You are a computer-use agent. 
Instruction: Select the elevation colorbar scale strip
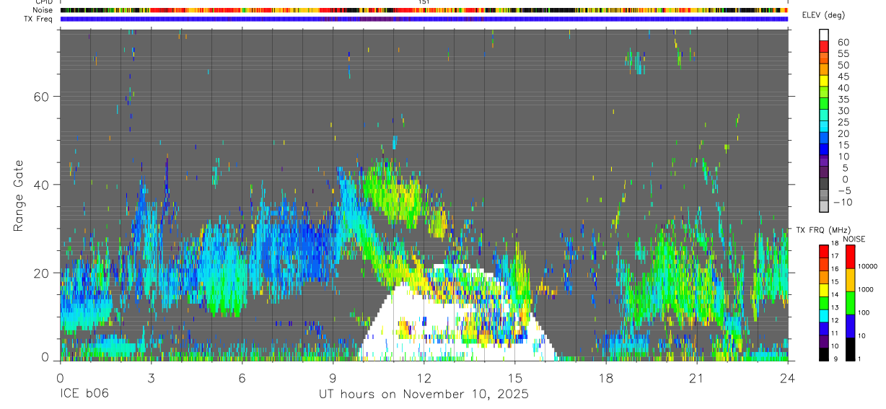click(824, 120)
